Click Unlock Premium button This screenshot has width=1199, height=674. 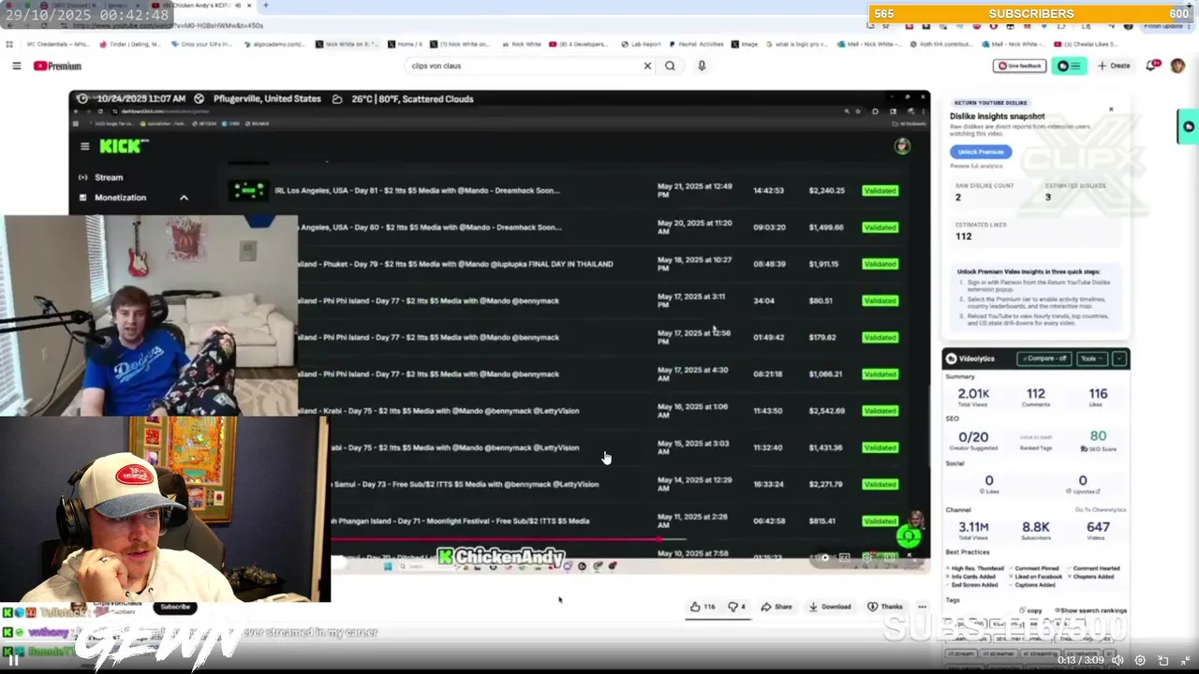[x=981, y=152]
